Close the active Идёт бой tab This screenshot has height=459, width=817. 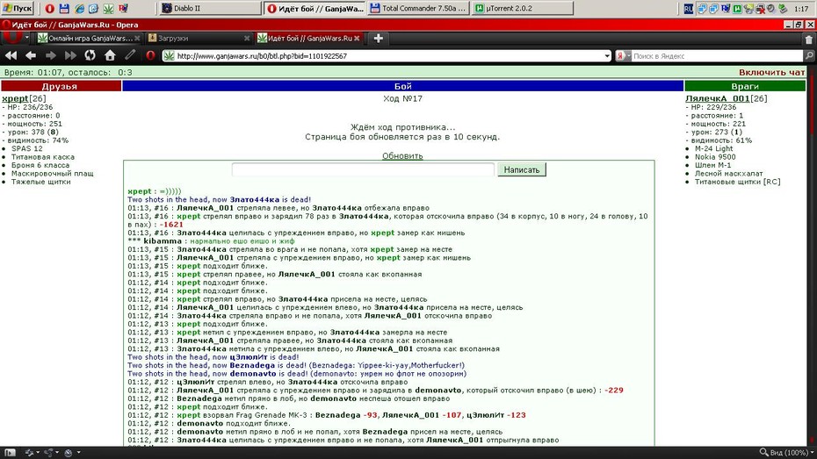[357, 39]
